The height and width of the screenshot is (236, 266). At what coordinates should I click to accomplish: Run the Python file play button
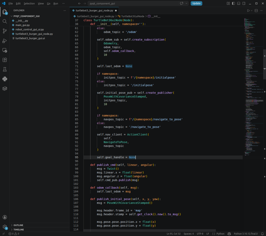tap(248, 11)
